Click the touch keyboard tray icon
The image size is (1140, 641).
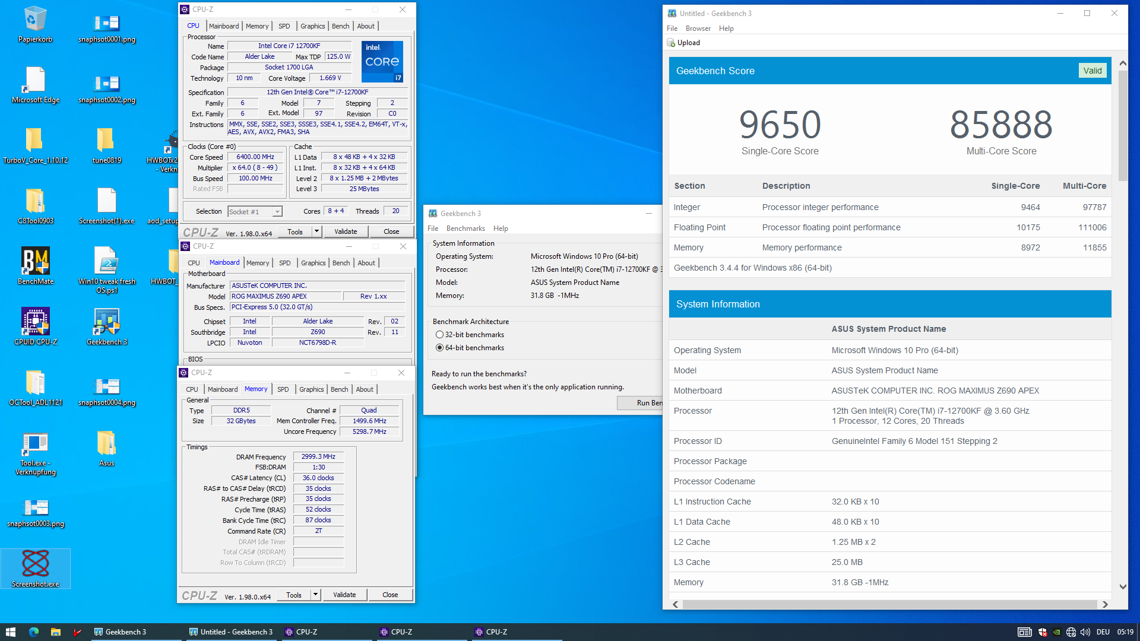click(x=1024, y=632)
